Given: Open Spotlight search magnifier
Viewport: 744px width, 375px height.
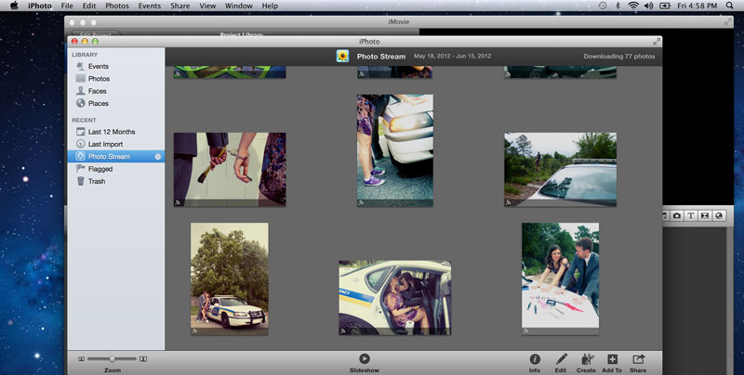Looking at the screenshot, I should pyautogui.click(x=730, y=6).
